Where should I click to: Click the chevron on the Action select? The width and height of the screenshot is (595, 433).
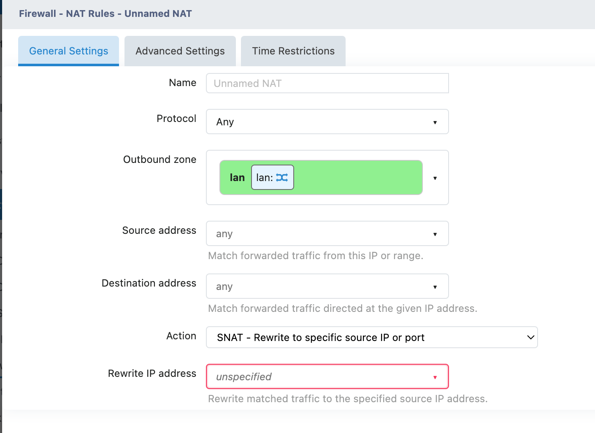click(530, 337)
